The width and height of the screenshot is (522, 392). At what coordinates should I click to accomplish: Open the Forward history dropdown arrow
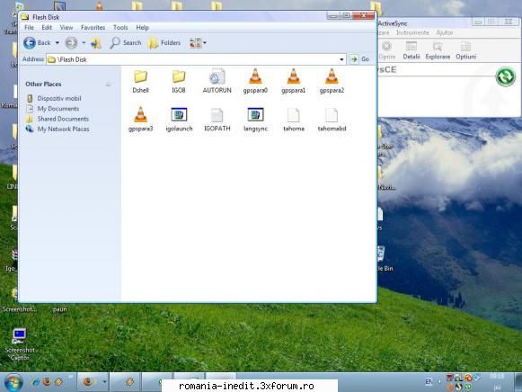84,42
